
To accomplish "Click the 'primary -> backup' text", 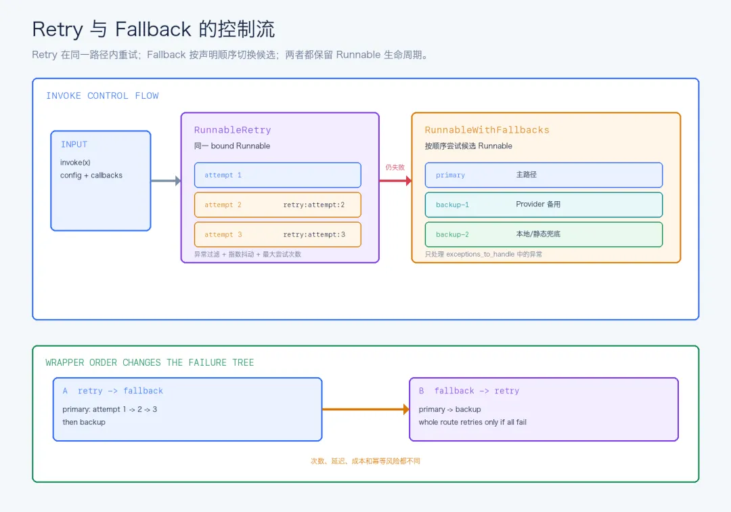I will point(450,410).
